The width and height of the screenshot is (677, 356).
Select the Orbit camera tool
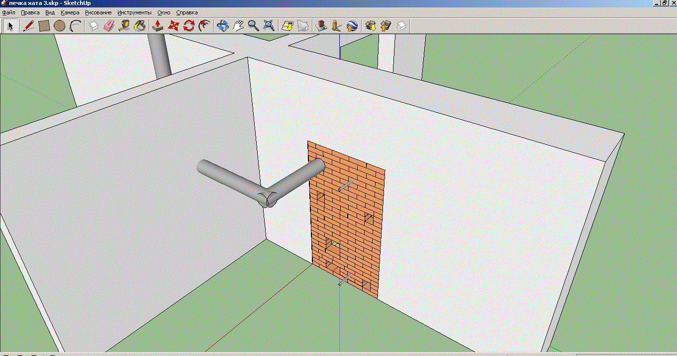pos(222,26)
